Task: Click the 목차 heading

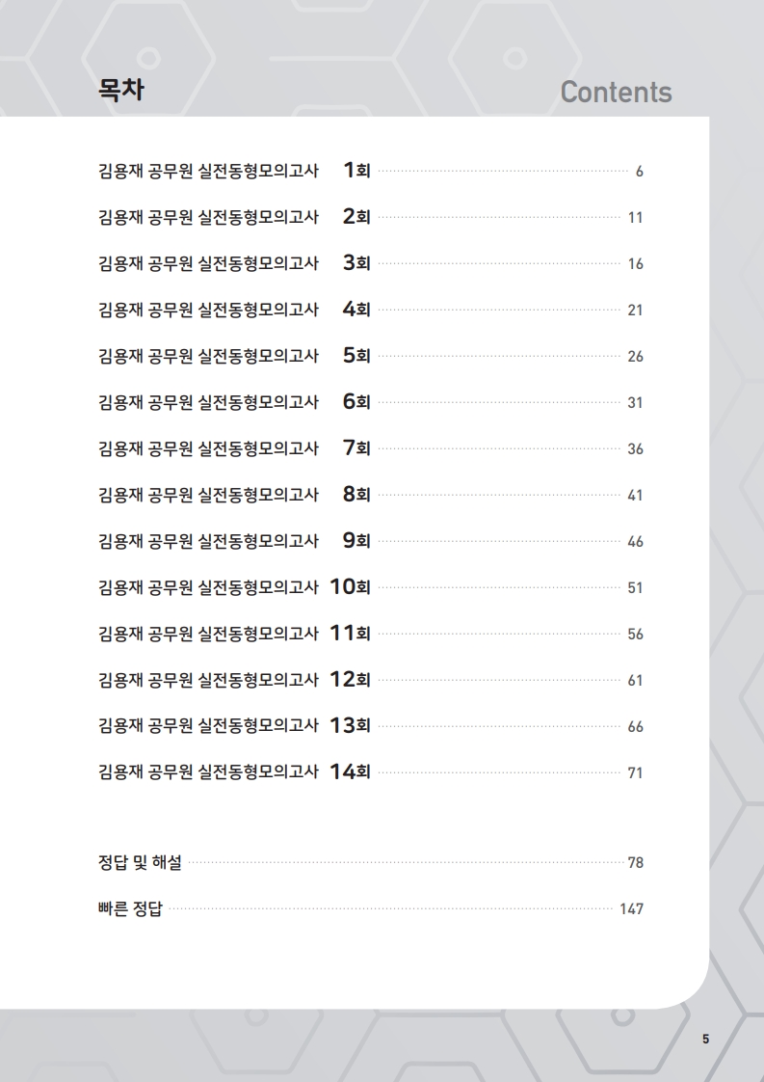Action: point(122,90)
